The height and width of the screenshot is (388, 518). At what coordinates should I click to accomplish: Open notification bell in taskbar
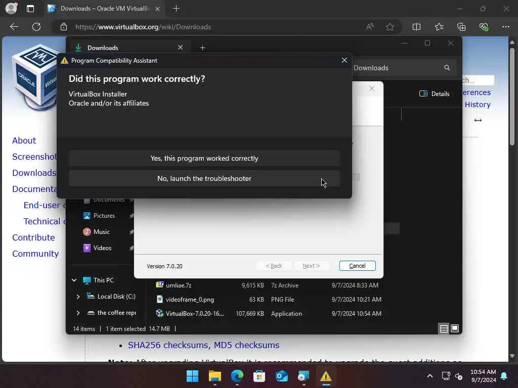coord(504,376)
